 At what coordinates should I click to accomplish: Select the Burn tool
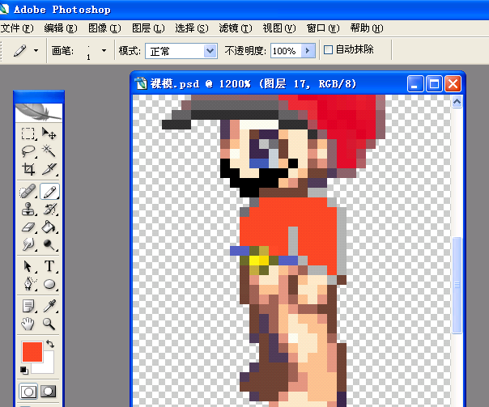coord(49,244)
